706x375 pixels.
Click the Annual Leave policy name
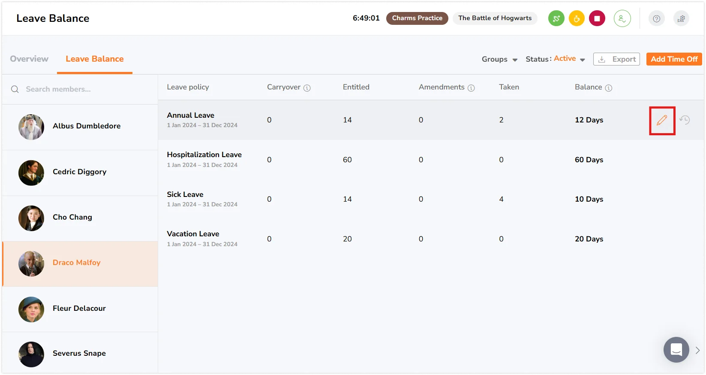point(190,115)
